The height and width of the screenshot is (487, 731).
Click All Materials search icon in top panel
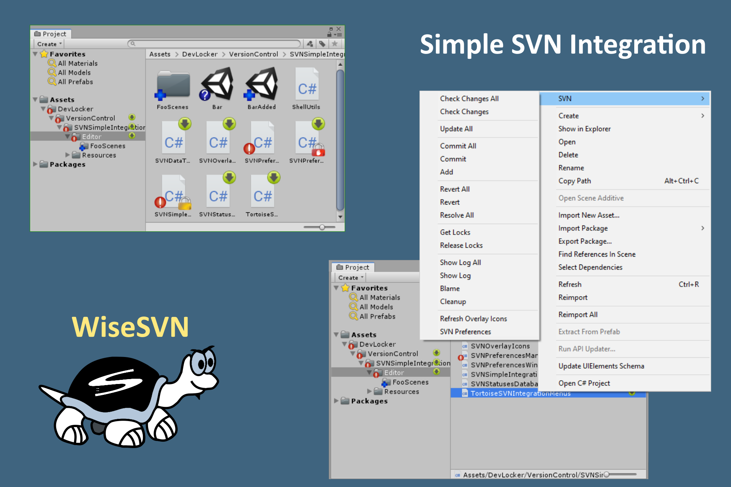(x=52, y=63)
